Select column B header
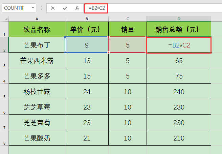222x154 pixels. click(87, 19)
